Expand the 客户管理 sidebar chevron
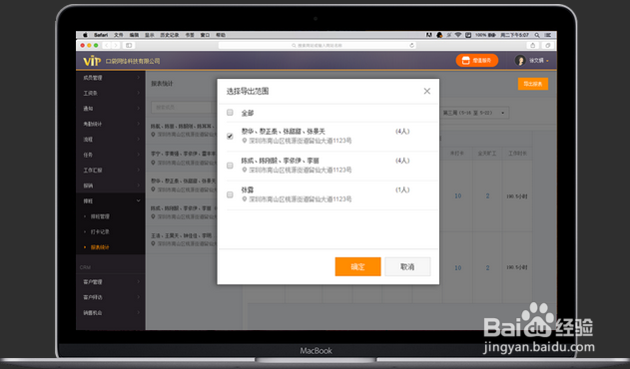630x369 pixels. tap(138, 282)
